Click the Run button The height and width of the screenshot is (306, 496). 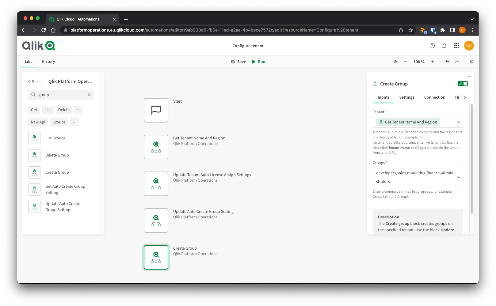pyautogui.click(x=258, y=62)
